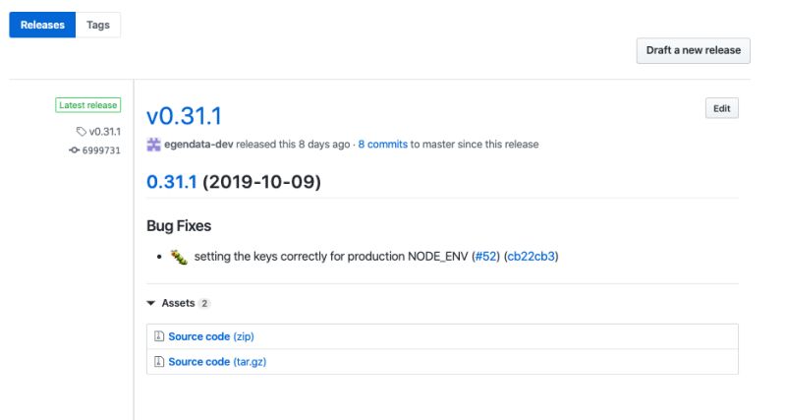
Task: Click the zip file icon for Source code
Action: pos(159,336)
